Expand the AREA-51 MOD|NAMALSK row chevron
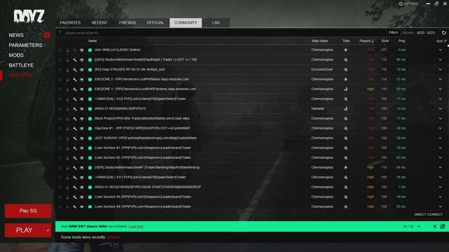Viewport: 449px width, 252px height. pos(440,108)
